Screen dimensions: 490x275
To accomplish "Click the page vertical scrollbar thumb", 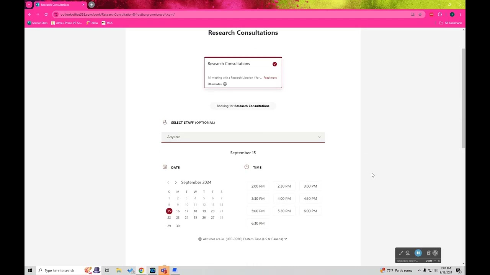I will click(x=464, y=99).
